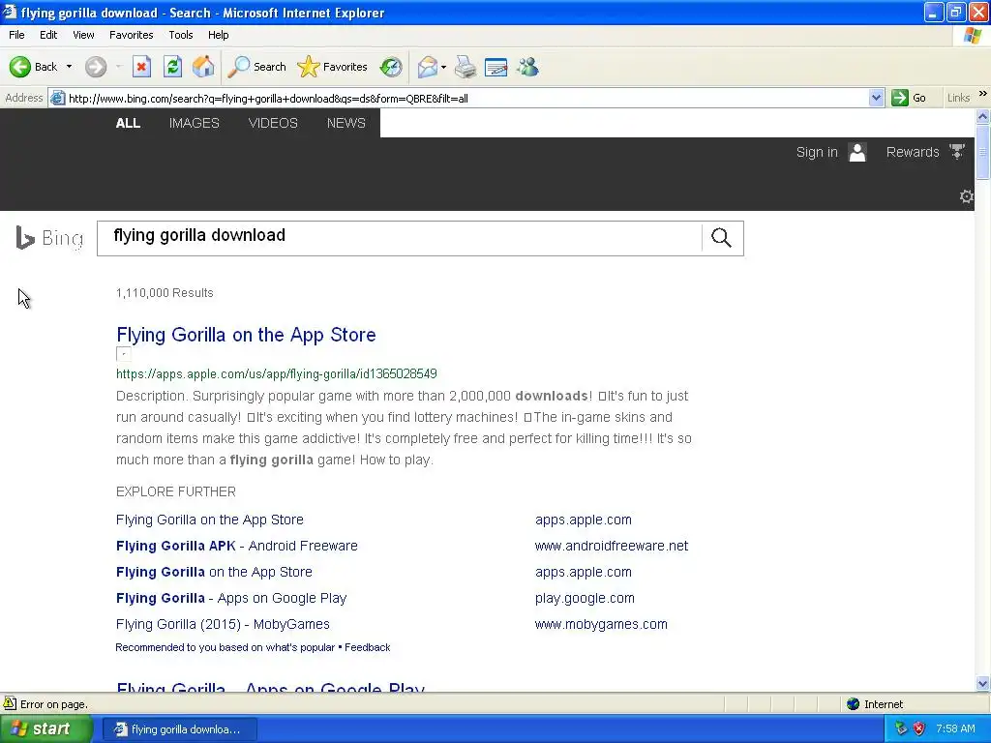Image resolution: width=991 pixels, height=743 pixels.
Task: Expand the address bar dropdown arrow
Action: tap(876, 98)
